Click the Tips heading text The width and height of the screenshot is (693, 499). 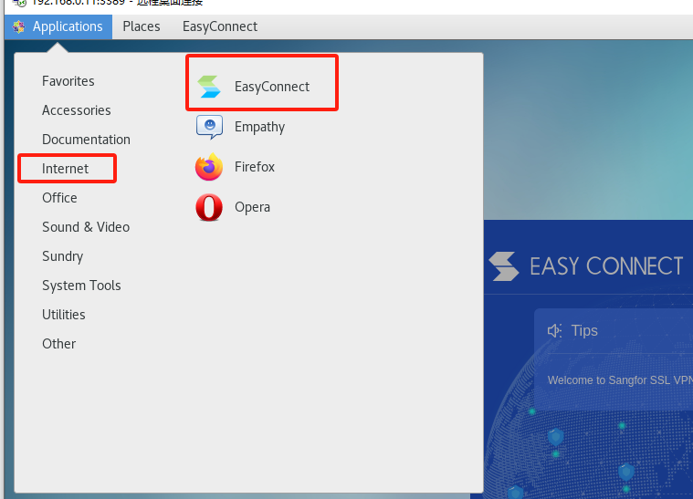pyautogui.click(x=584, y=331)
